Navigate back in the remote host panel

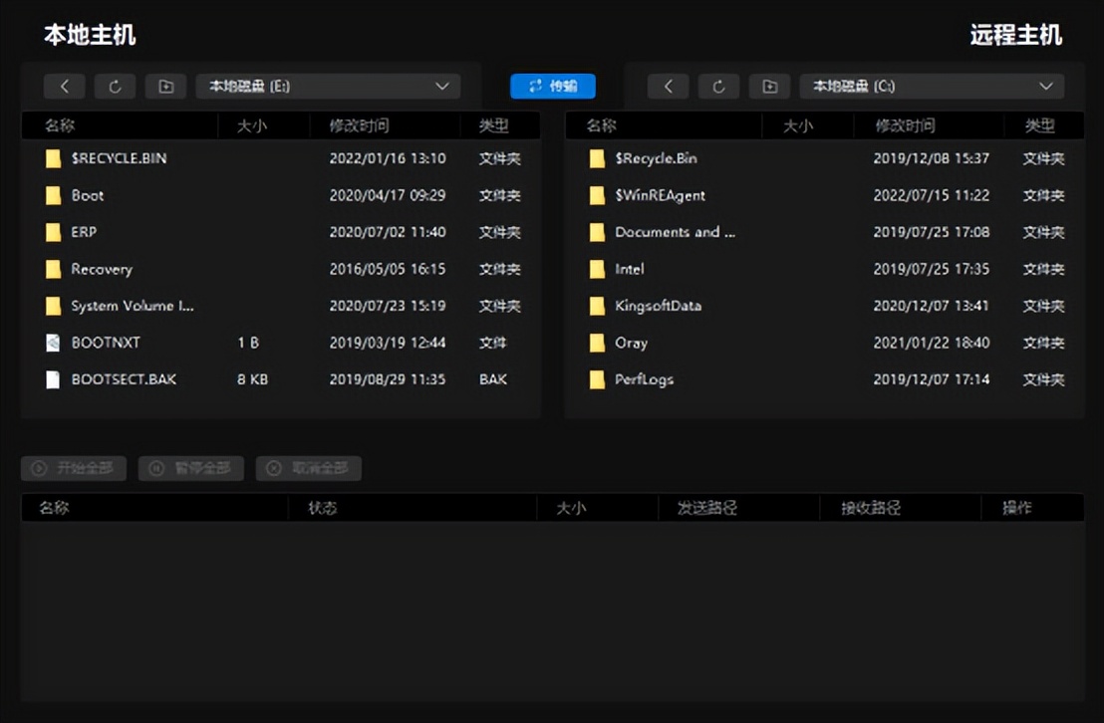click(x=668, y=86)
